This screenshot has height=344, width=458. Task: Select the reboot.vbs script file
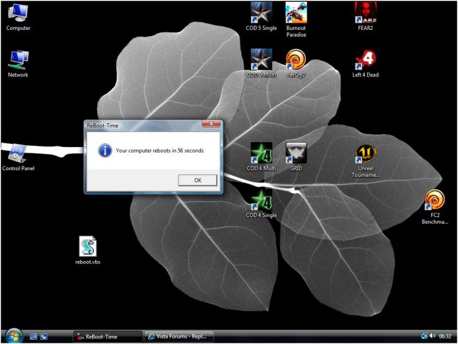(x=88, y=246)
